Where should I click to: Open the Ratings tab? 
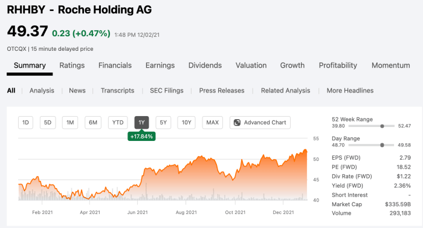click(x=72, y=65)
